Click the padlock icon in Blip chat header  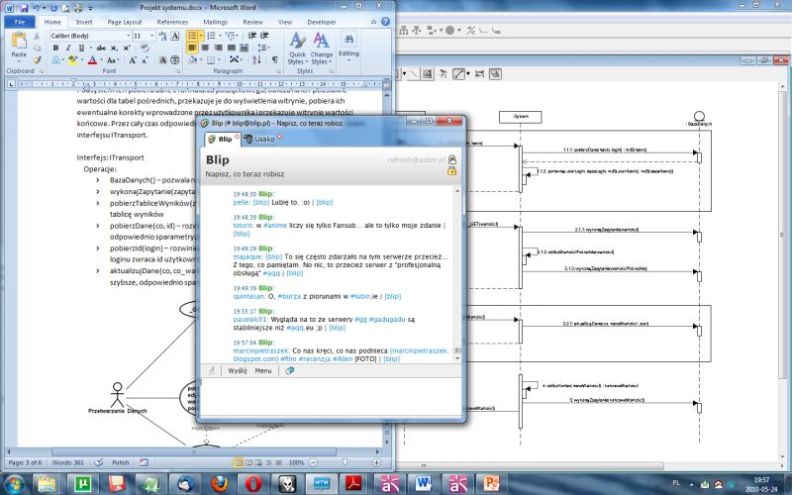pos(451,171)
